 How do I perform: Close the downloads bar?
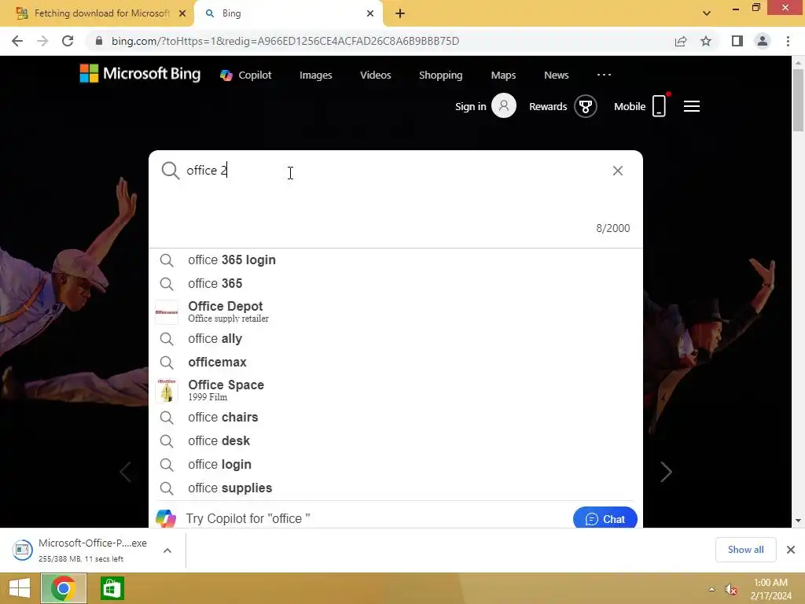pos(791,550)
